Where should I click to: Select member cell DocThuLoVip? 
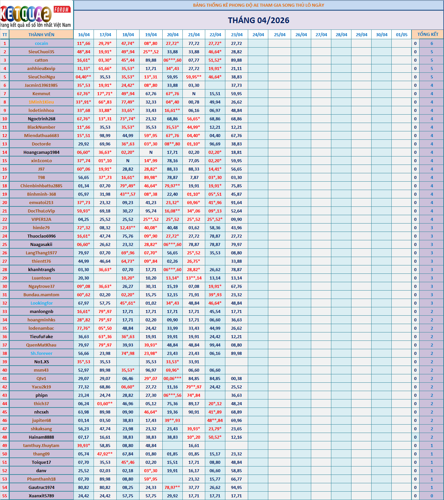pos(41,211)
